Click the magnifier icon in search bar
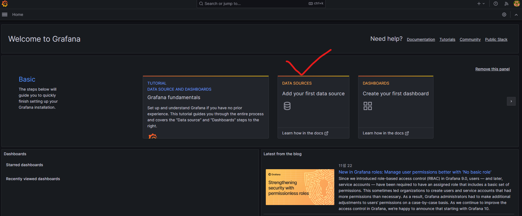 pyautogui.click(x=201, y=4)
